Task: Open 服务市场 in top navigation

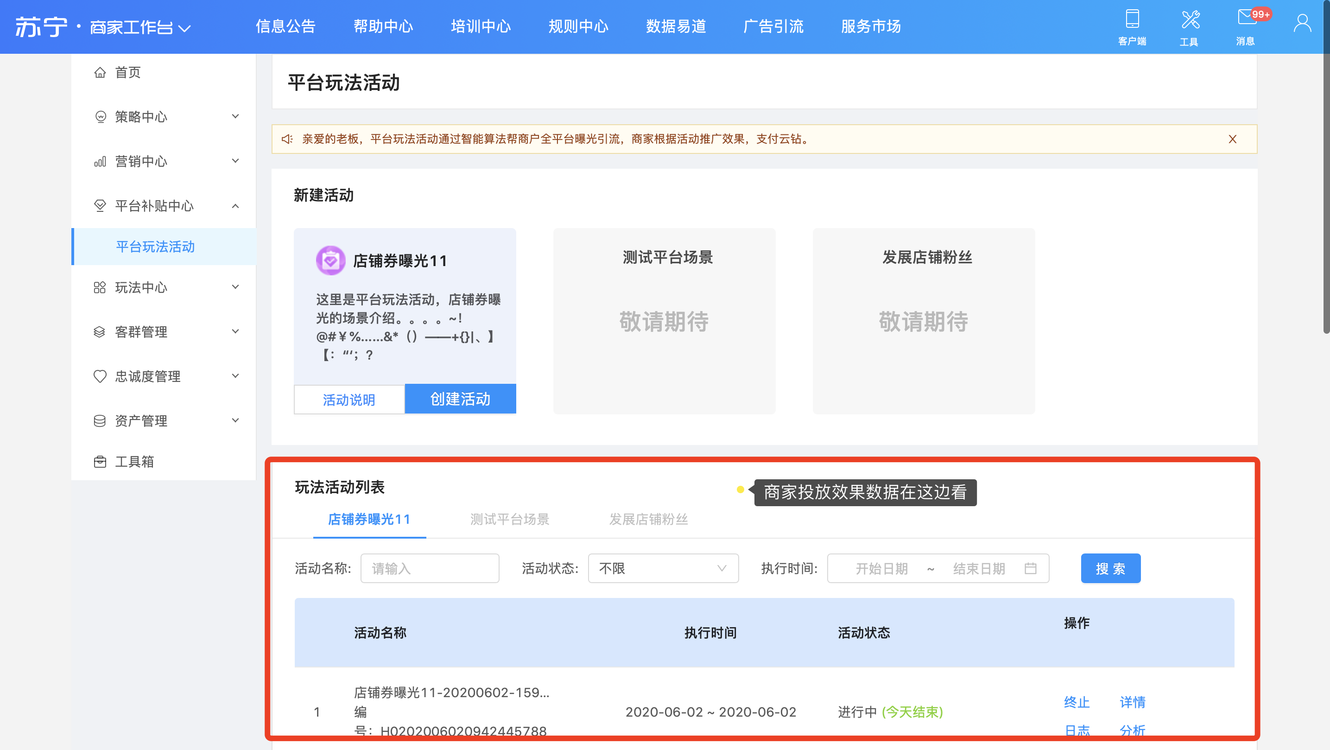Action: coord(871,26)
